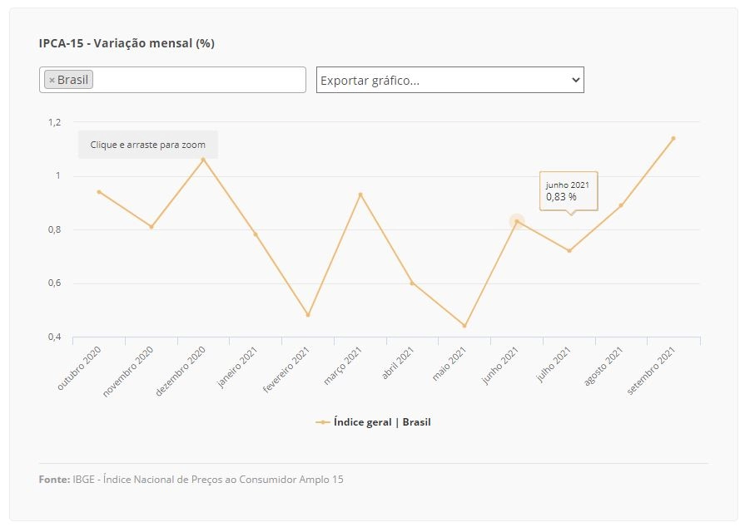The width and height of the screenshot is (745, 527).
Task: Select the outubro 2020 data point
Action: click(99, 192)
